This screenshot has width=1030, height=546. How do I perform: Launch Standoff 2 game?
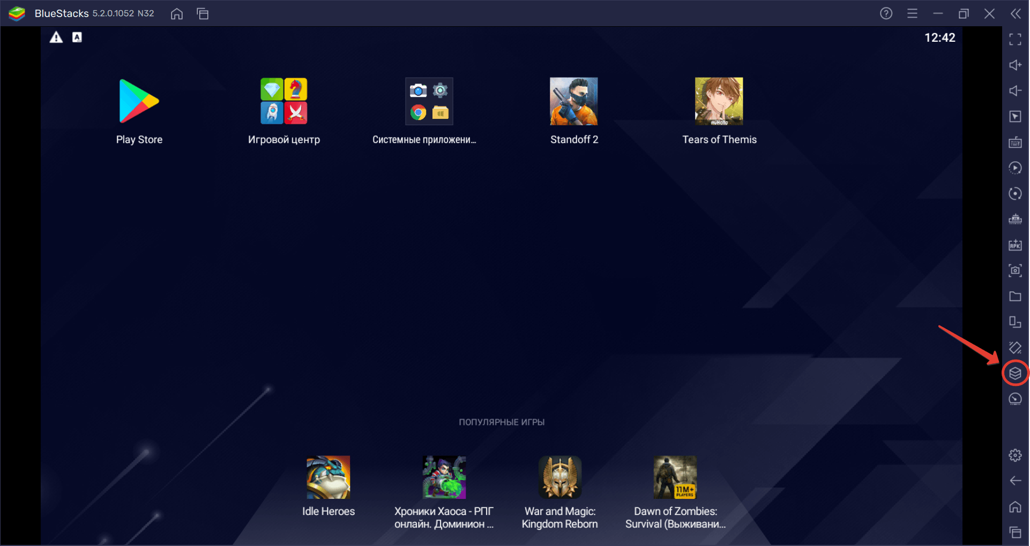tap(574, 101)
